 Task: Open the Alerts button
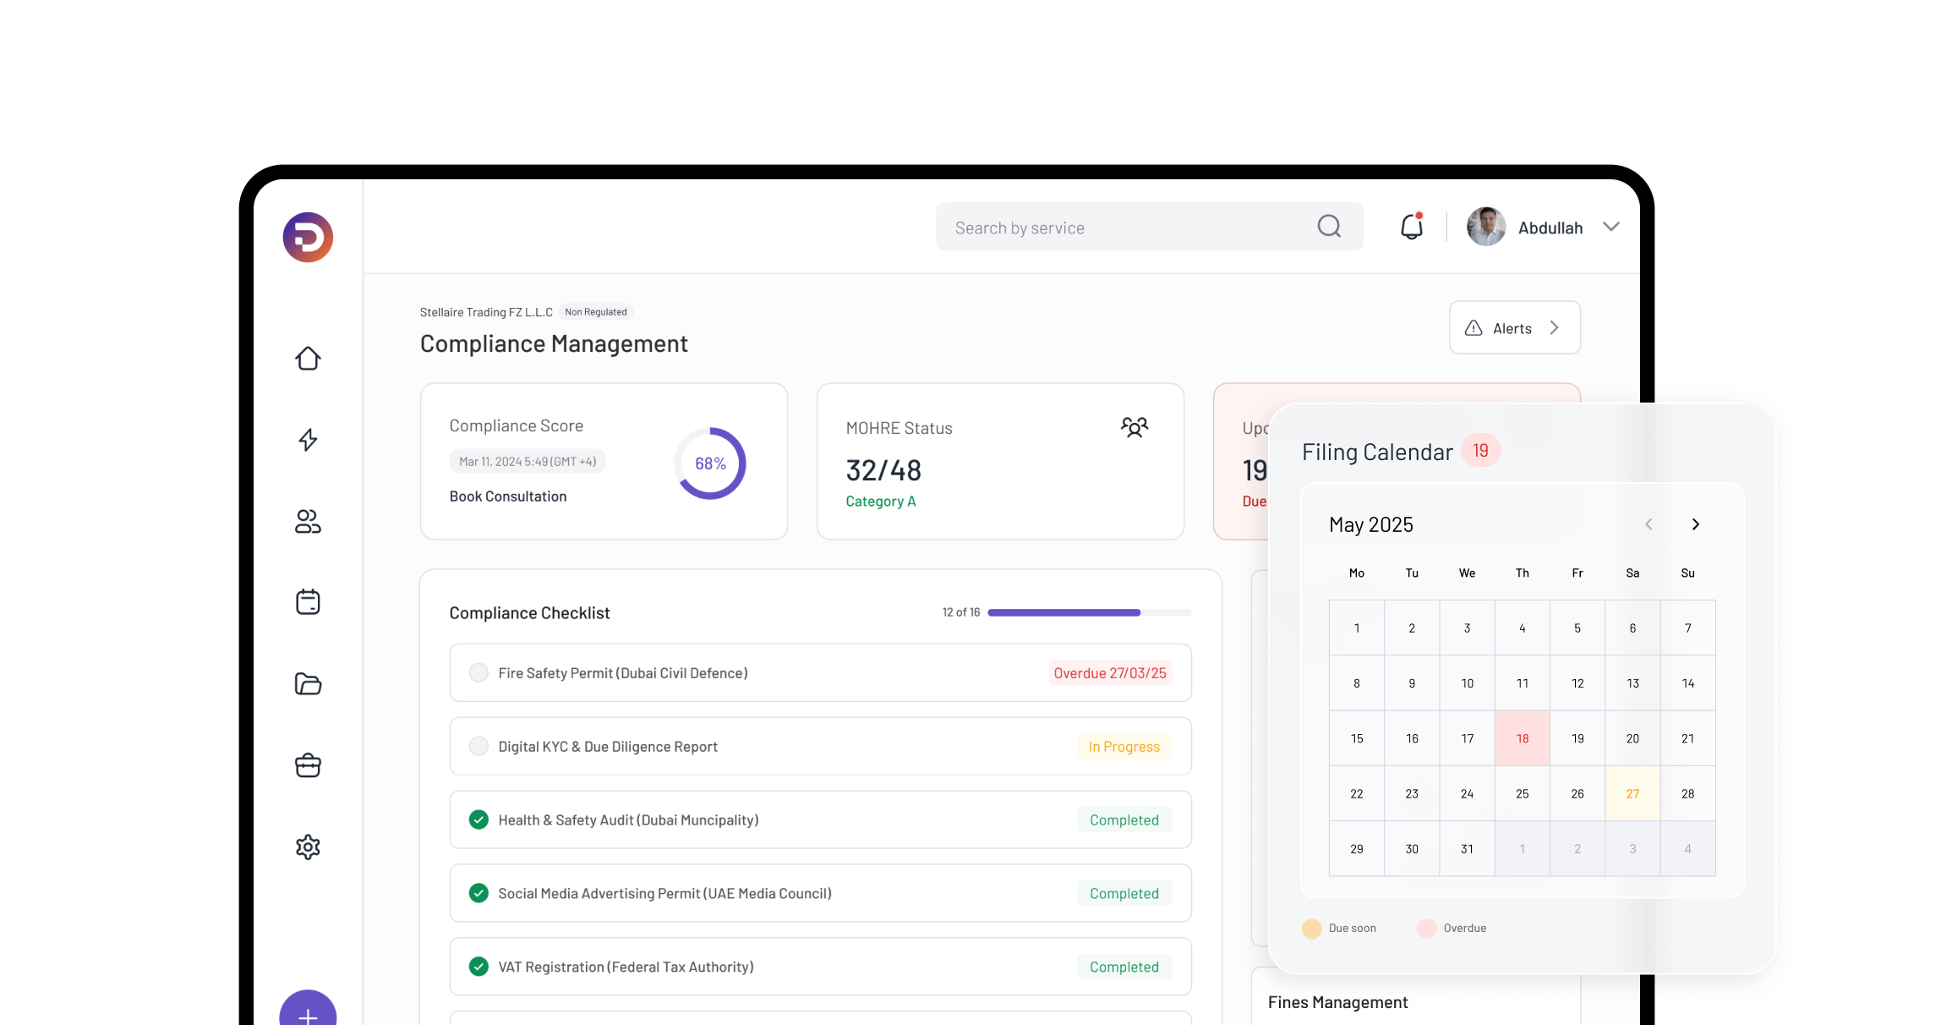(1515, 327)
